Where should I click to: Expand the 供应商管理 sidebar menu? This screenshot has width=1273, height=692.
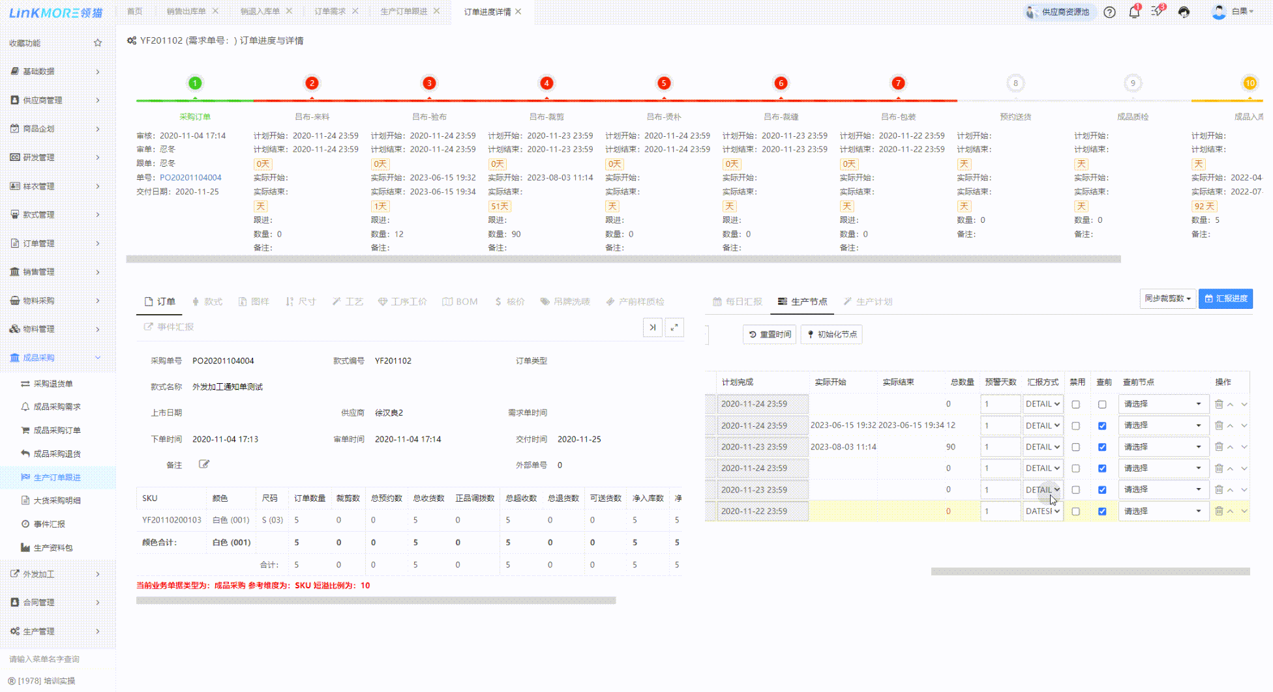coord(55,100)
